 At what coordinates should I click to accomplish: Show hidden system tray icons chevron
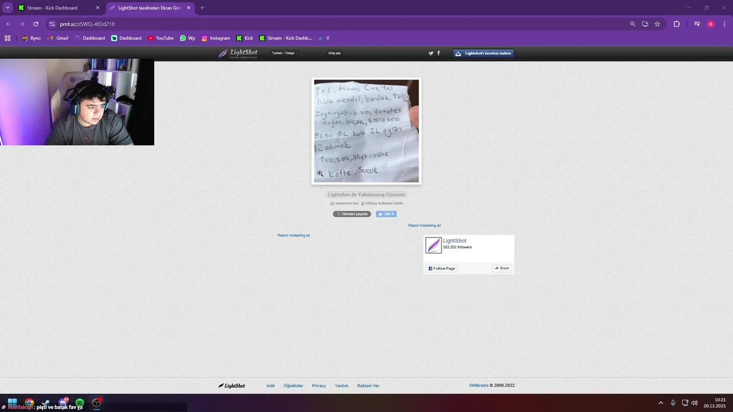point(661,403)
